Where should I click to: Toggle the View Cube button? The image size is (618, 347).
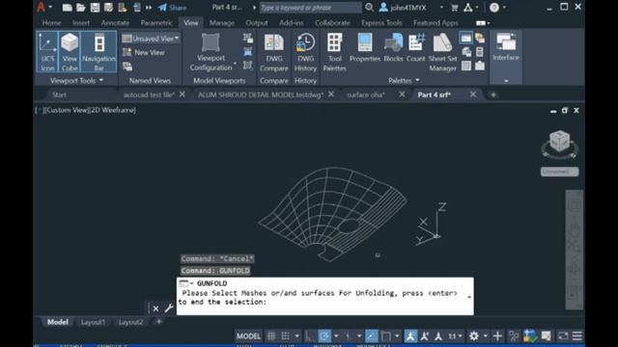coord(70,52)
